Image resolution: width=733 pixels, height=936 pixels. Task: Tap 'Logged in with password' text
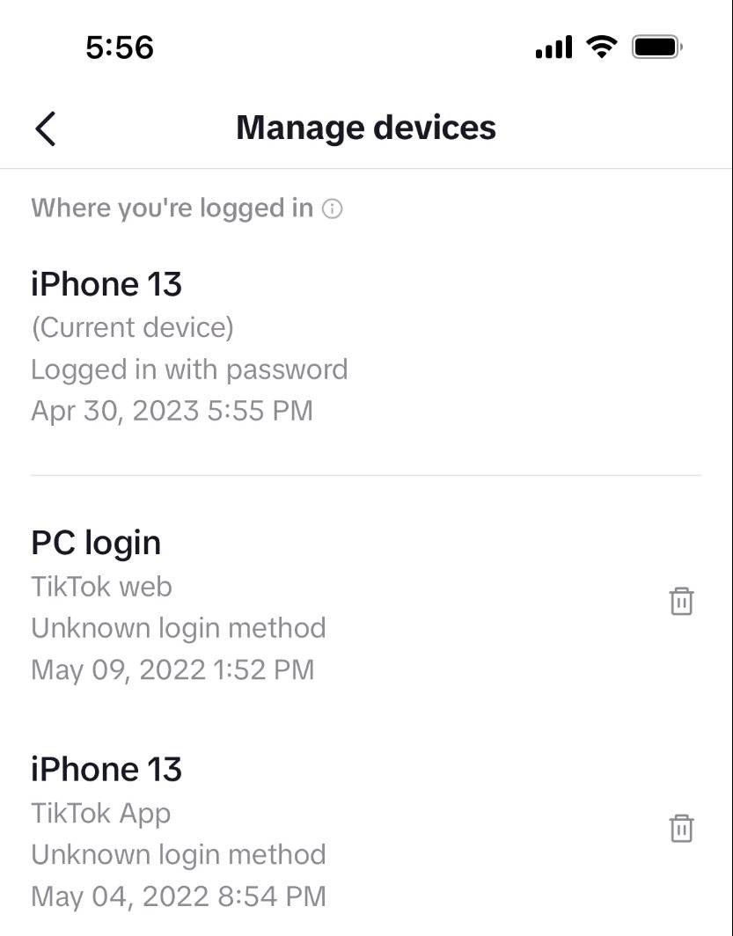(189, 369)
